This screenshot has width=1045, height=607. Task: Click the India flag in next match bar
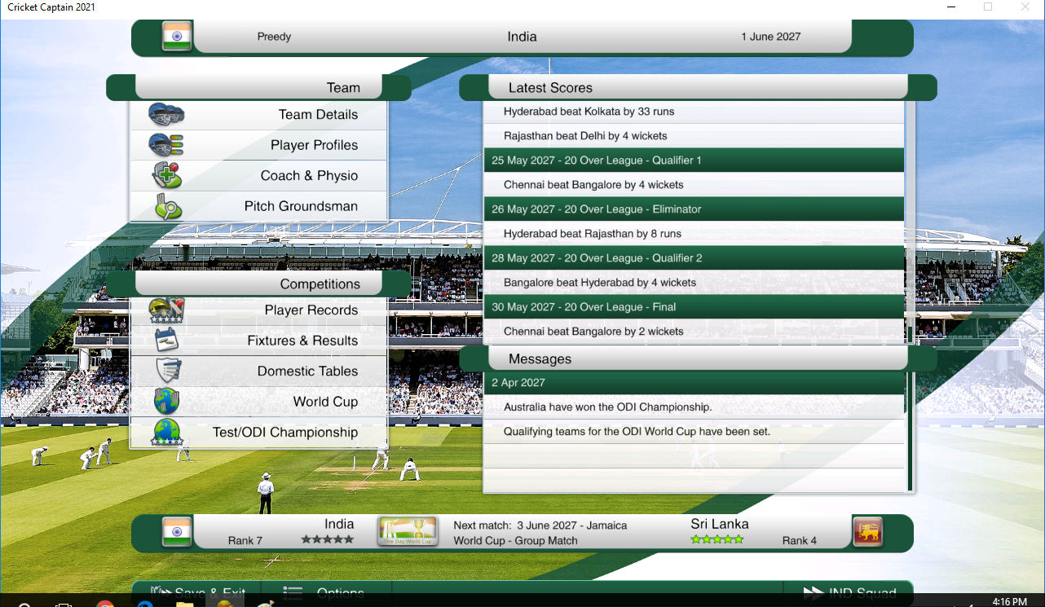[x=177, y=532]
